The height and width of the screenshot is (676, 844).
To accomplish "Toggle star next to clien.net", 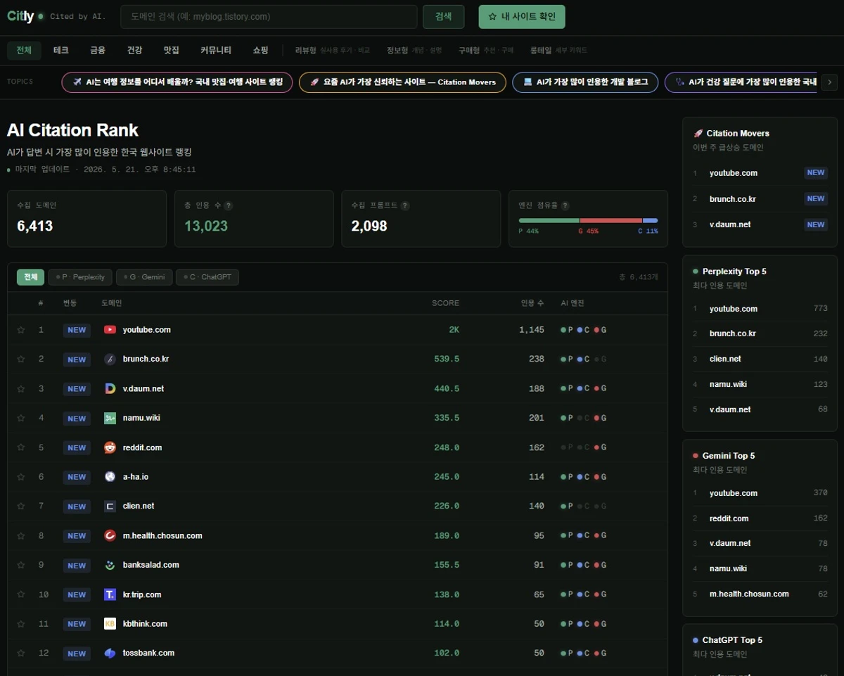I will pyautogui.click(x=21, y=506).
